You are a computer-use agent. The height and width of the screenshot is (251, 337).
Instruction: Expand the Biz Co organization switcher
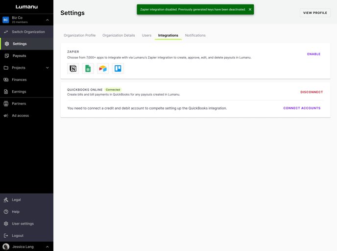[x=47, y=20]
